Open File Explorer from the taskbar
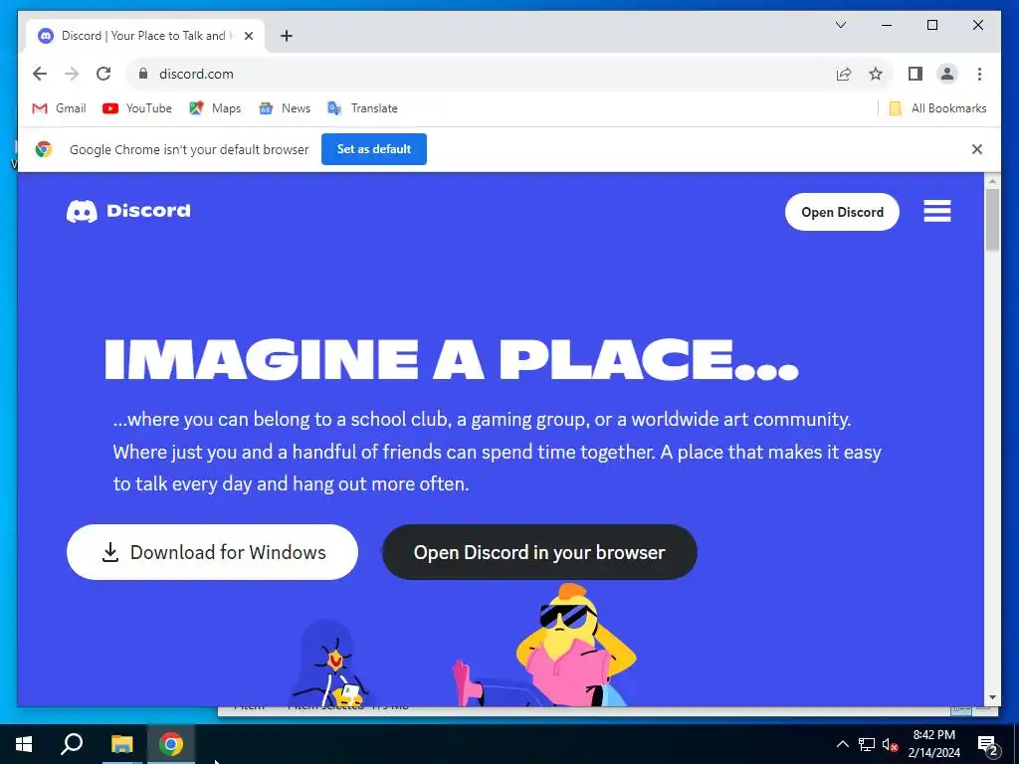The width and height of the screenshot is (1019, 764). [x=121, y=744]
